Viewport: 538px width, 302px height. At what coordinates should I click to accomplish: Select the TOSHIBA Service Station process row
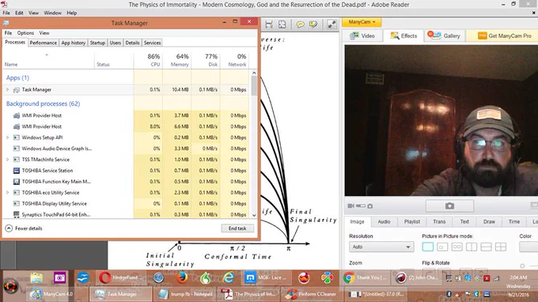127,170
